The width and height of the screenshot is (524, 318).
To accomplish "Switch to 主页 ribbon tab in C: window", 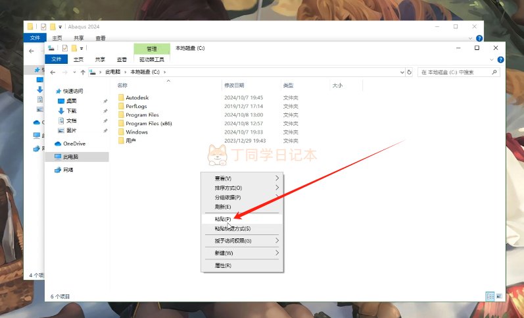I will (78, 59).
